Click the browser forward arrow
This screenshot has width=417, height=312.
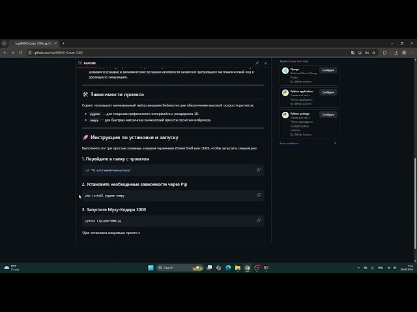(x=13, y=53)
